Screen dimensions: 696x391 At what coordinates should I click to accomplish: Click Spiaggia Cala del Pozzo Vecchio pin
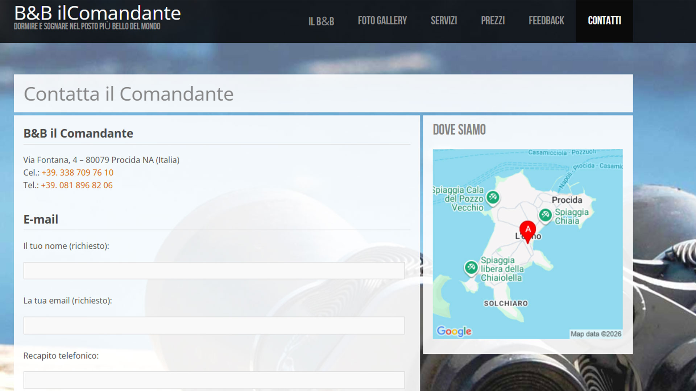[493, 197]
